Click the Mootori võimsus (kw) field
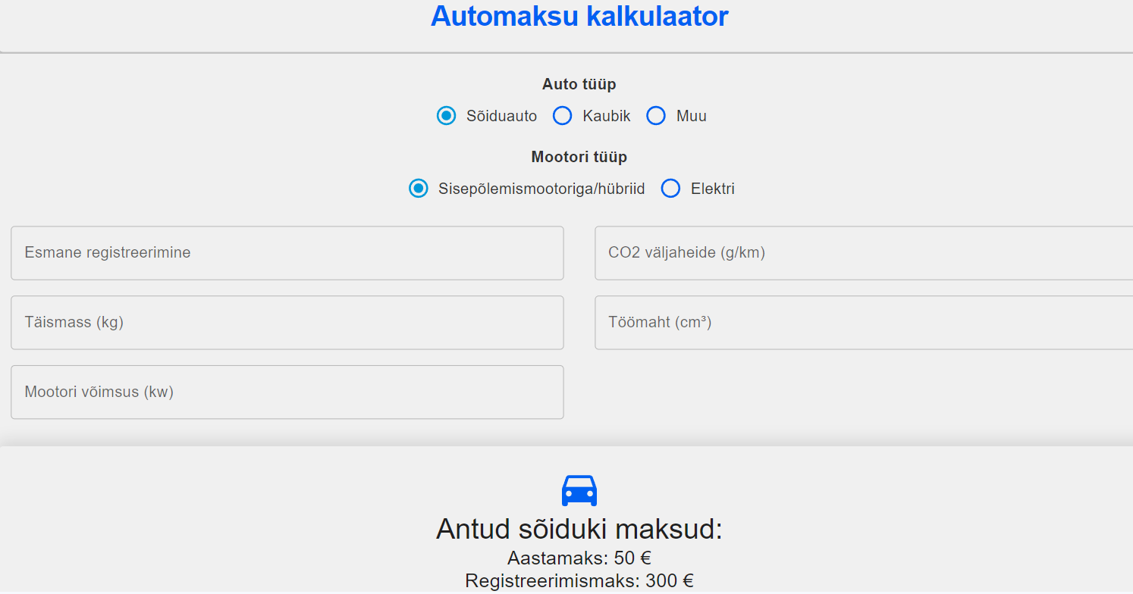The height and width of the screenshot is (594, 1133). [287, 392]
